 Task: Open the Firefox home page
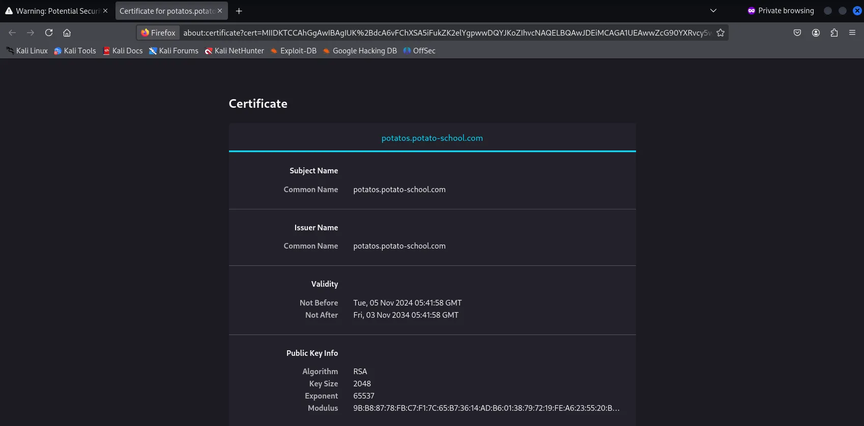coord(67,33)
